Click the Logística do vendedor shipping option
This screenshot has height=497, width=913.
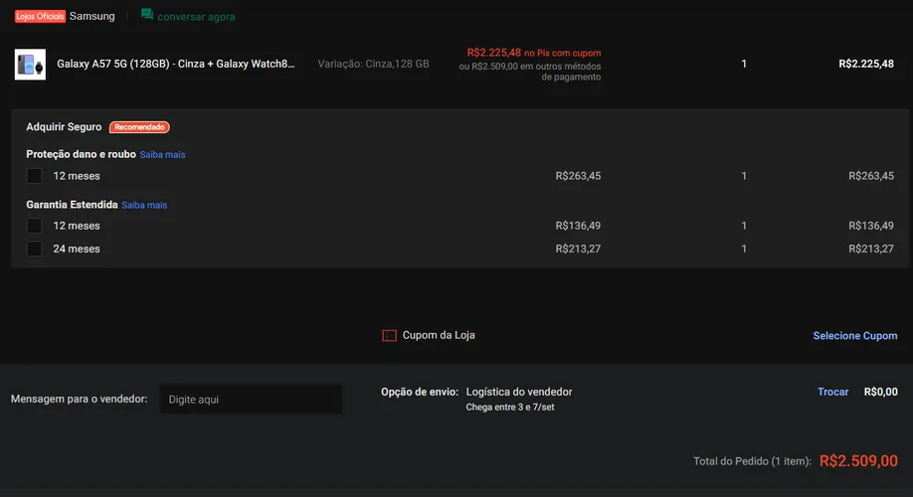(519, 393)
